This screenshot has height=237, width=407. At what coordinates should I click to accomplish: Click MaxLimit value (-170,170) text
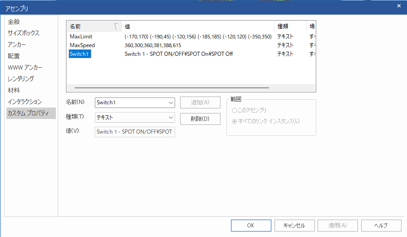click(x=198, y=37)
